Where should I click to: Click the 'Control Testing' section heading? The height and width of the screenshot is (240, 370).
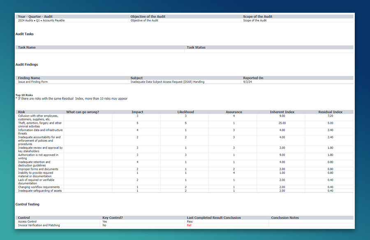(x=28, y=204)
